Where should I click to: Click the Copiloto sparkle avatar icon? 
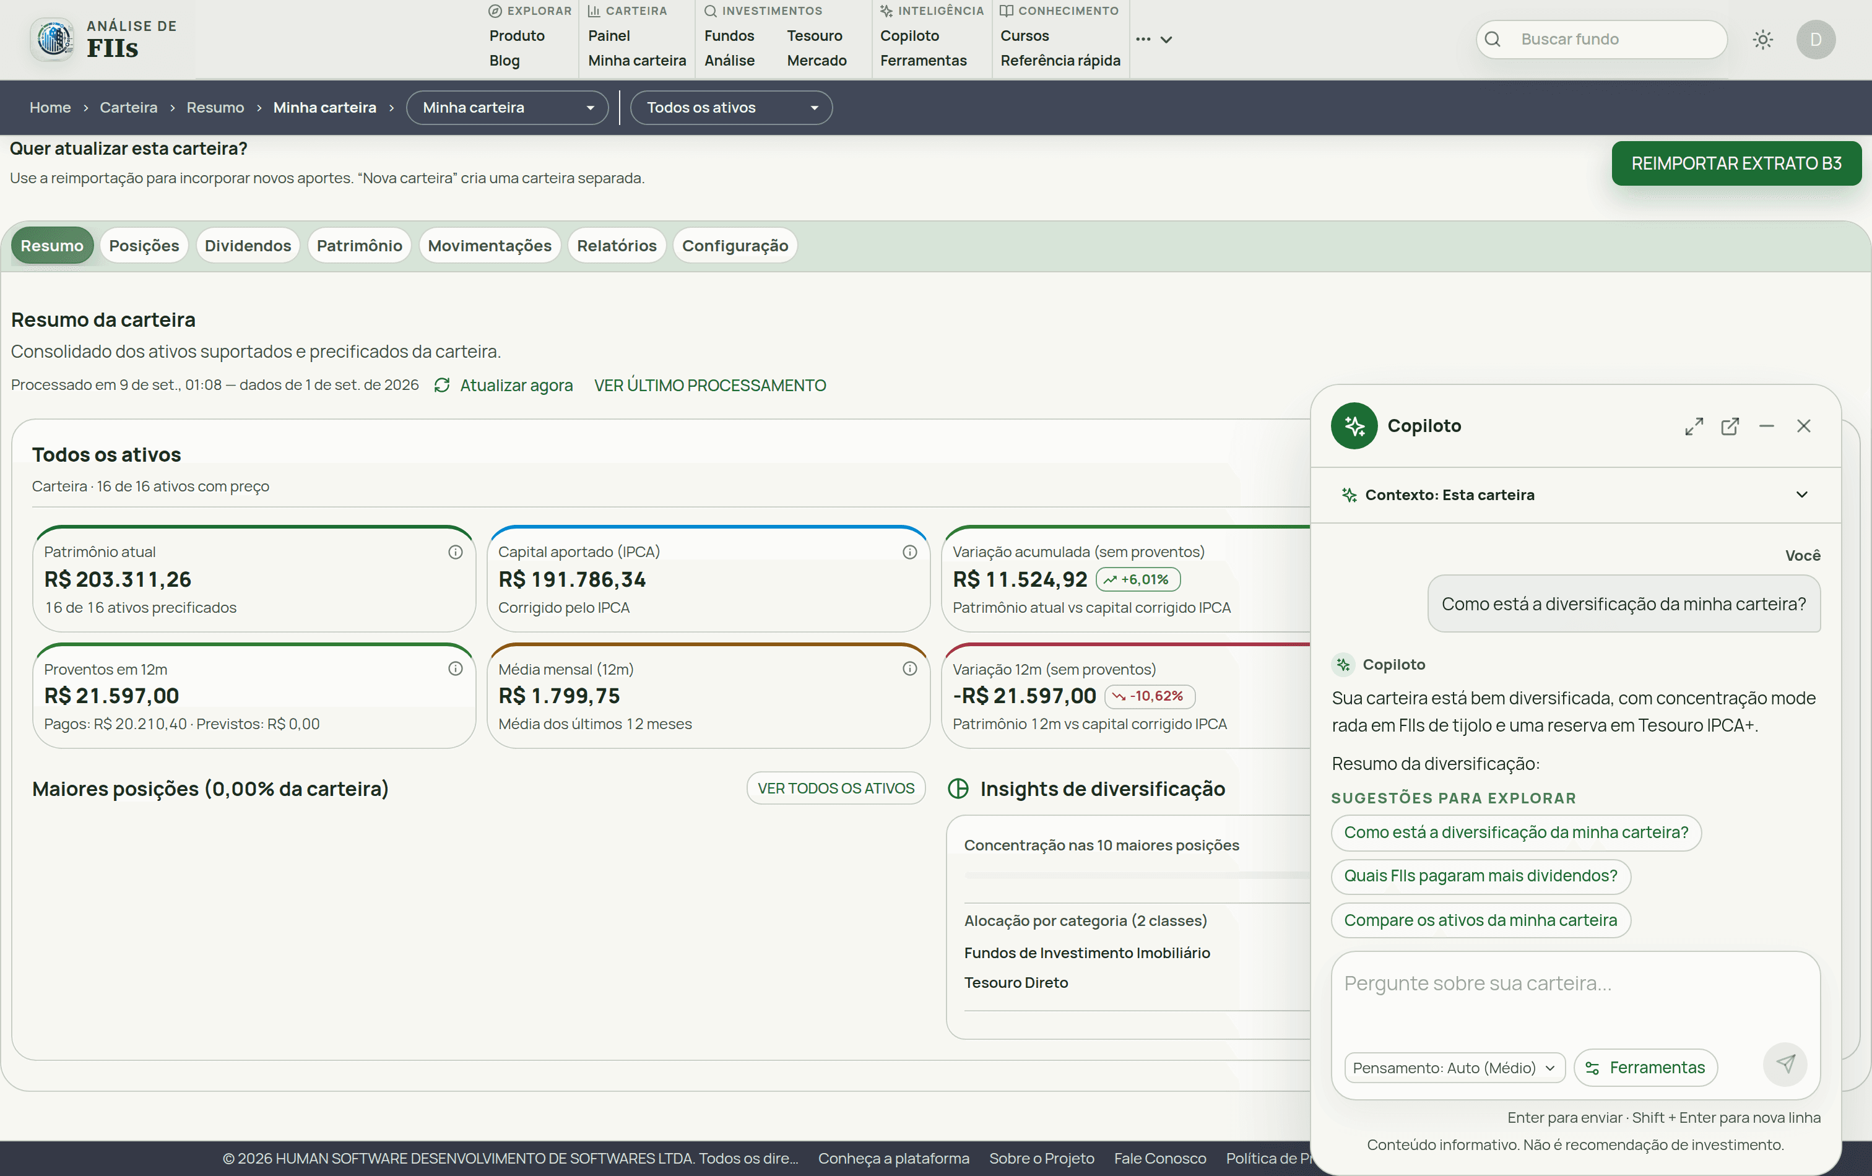1353,426
